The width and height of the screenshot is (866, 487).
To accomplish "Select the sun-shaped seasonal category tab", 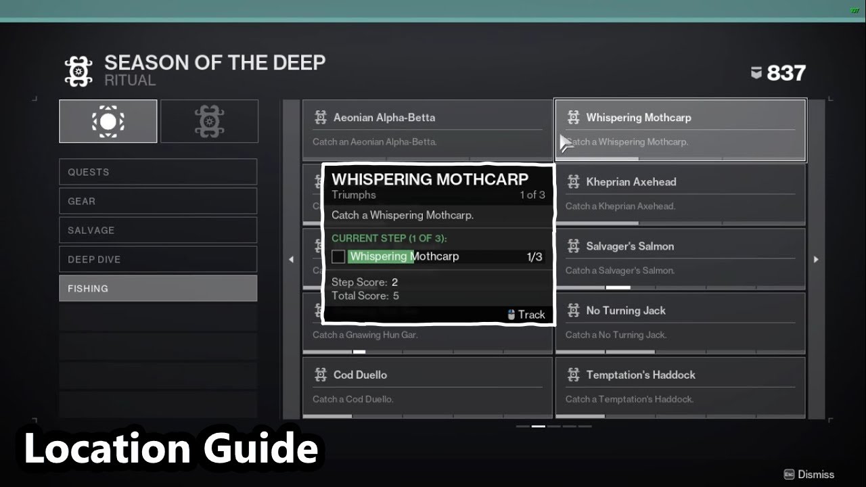I will point(108,121).
